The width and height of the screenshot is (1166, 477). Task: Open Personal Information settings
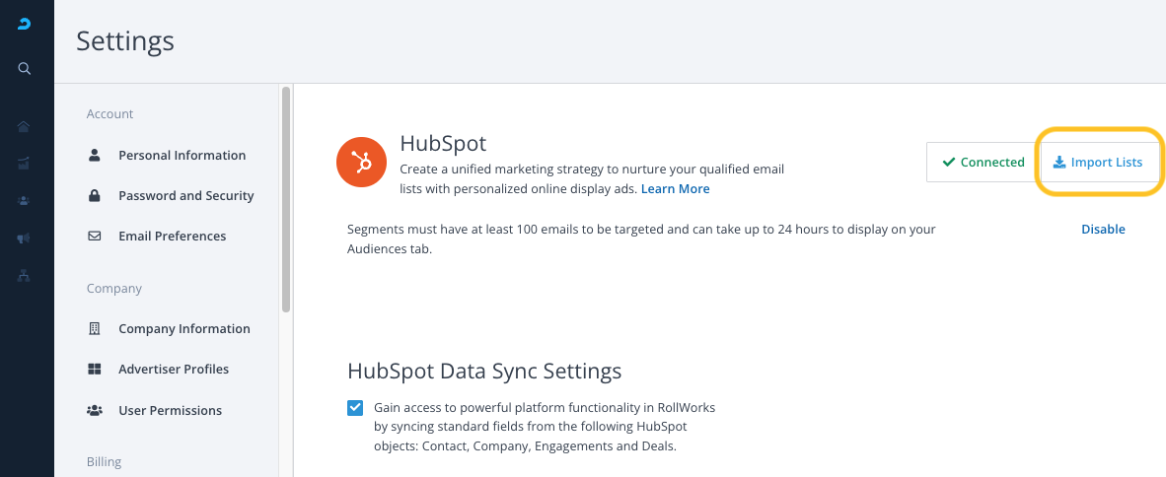[182, 155]
